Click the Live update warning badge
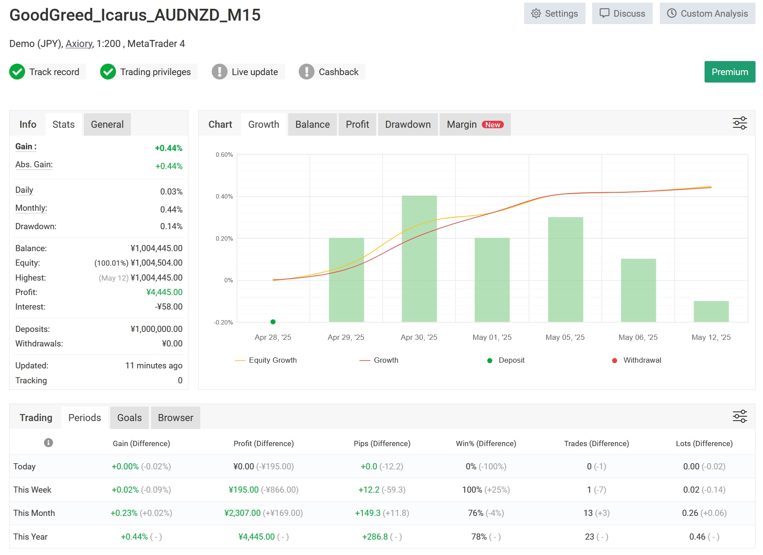The width and height of the screenshot is (763, 555). 248,72
